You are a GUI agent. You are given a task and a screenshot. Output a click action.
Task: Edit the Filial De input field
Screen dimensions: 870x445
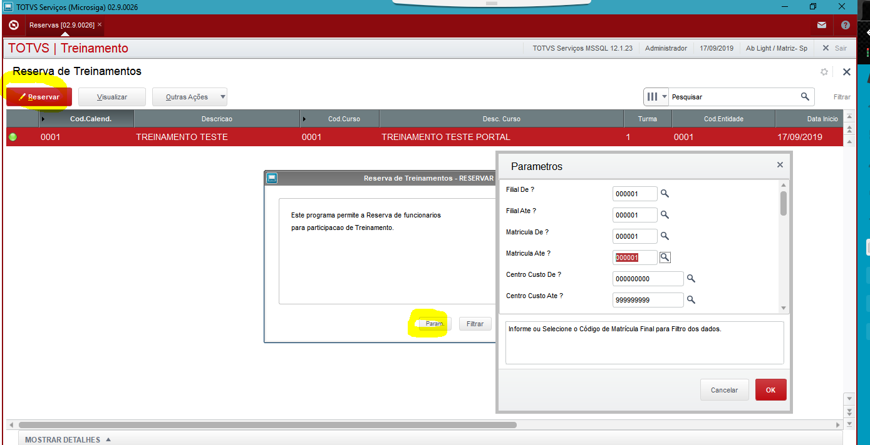pyautogui.click(x=635, y=194)
